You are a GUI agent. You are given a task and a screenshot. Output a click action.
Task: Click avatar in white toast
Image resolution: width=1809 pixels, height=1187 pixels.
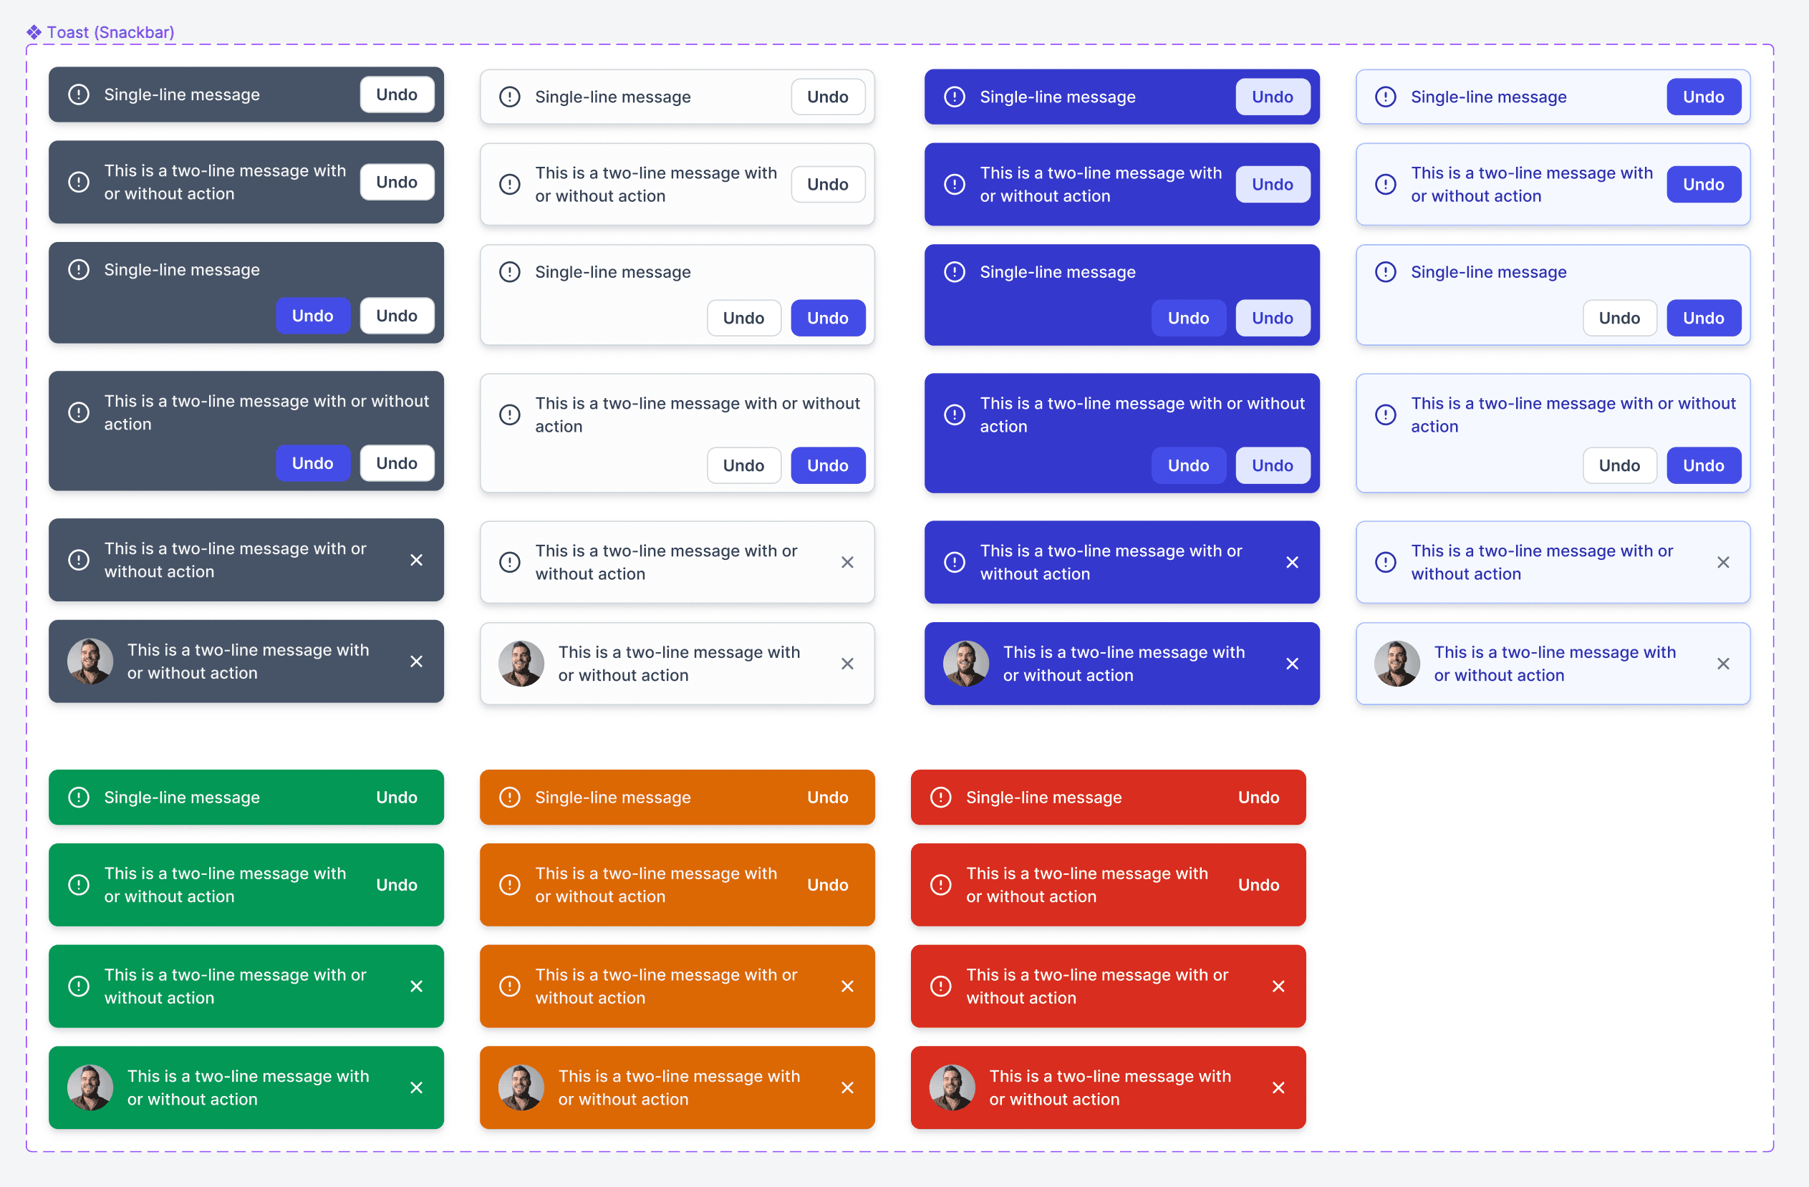[x=521, y=664]
